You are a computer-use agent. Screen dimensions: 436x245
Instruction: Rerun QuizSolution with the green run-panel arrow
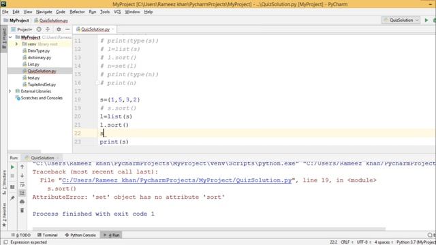12,167
